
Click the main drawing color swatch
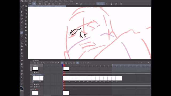(x=21, y=88)
